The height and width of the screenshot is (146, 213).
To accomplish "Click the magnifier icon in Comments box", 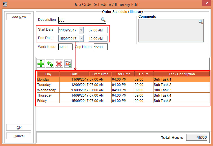I will click(x=201, y=22).
